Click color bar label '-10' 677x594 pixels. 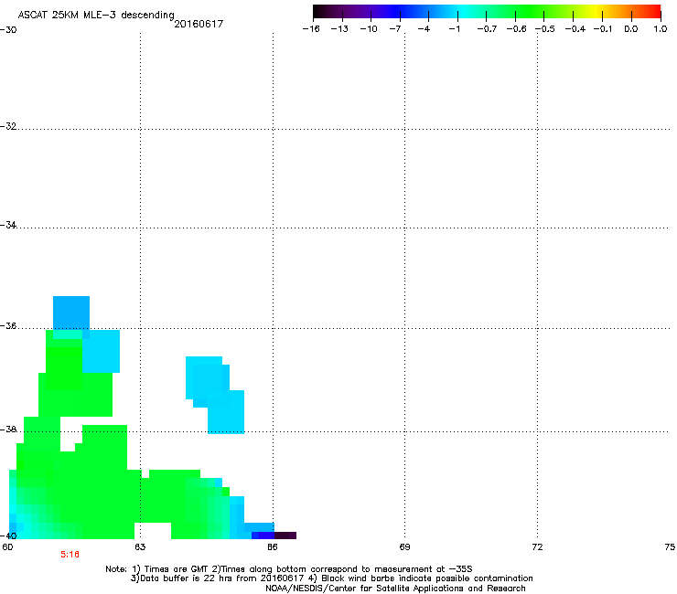point(369,29)
